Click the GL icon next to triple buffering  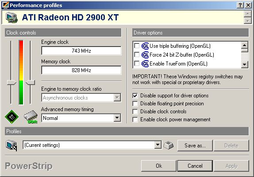coord(145,46)
